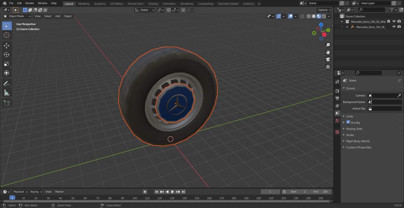Hide Mercedes_Benz_350_SE_Whe collection with eye icon
404x208 pixels.
[x=394, y=21]
